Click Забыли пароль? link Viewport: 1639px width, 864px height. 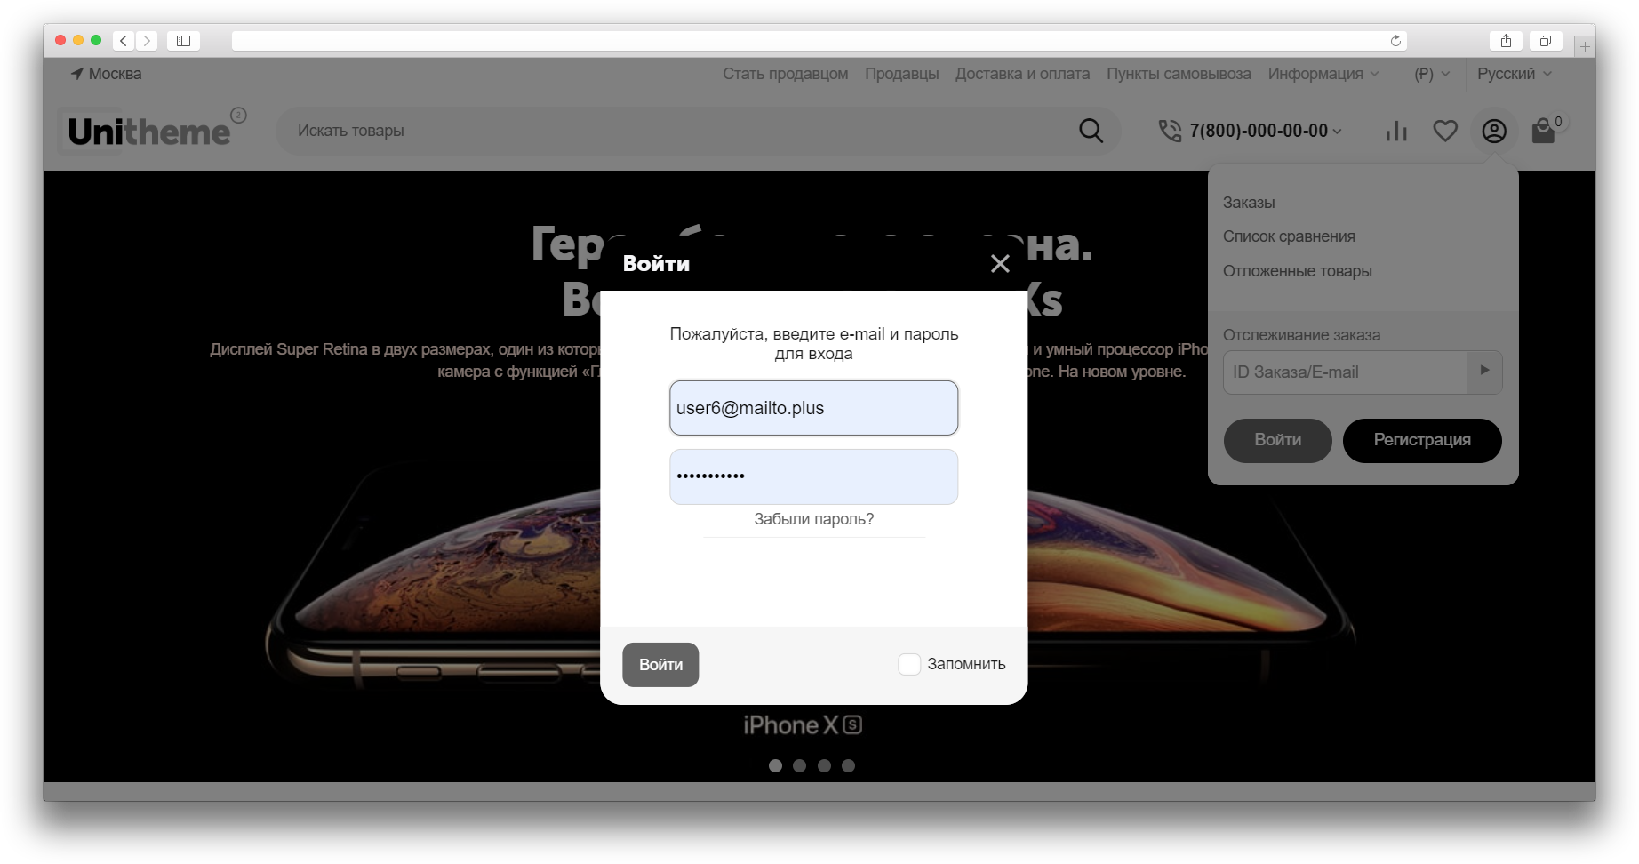[813, 519]
